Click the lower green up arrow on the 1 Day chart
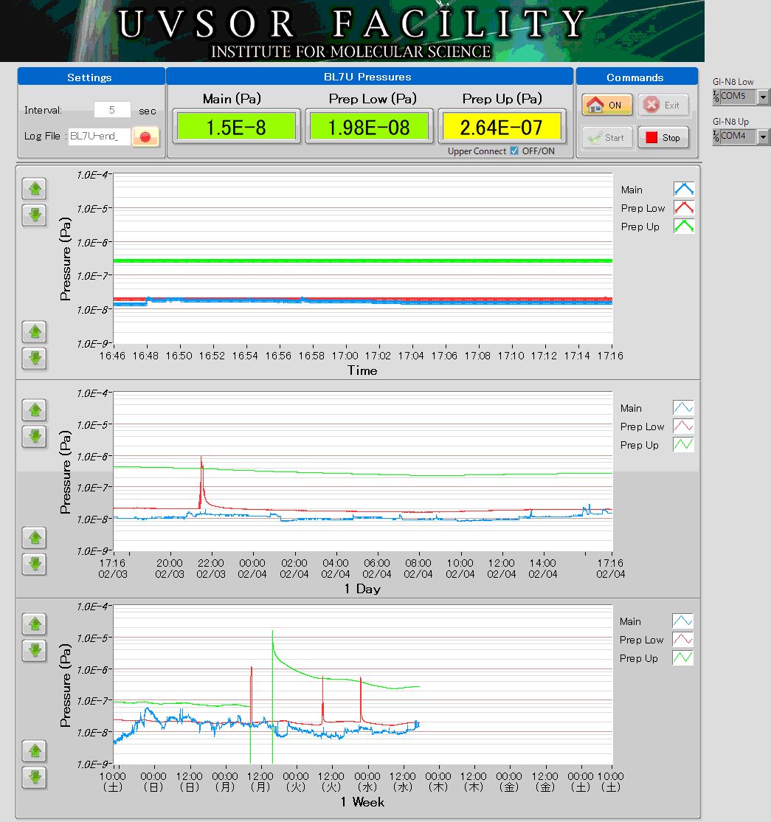This screenshot has height=822, width=771. pos(34,538)
